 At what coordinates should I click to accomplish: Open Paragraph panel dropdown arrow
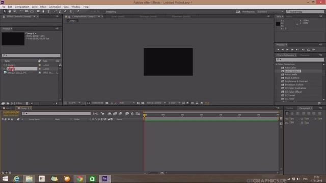tap(311, 108)
